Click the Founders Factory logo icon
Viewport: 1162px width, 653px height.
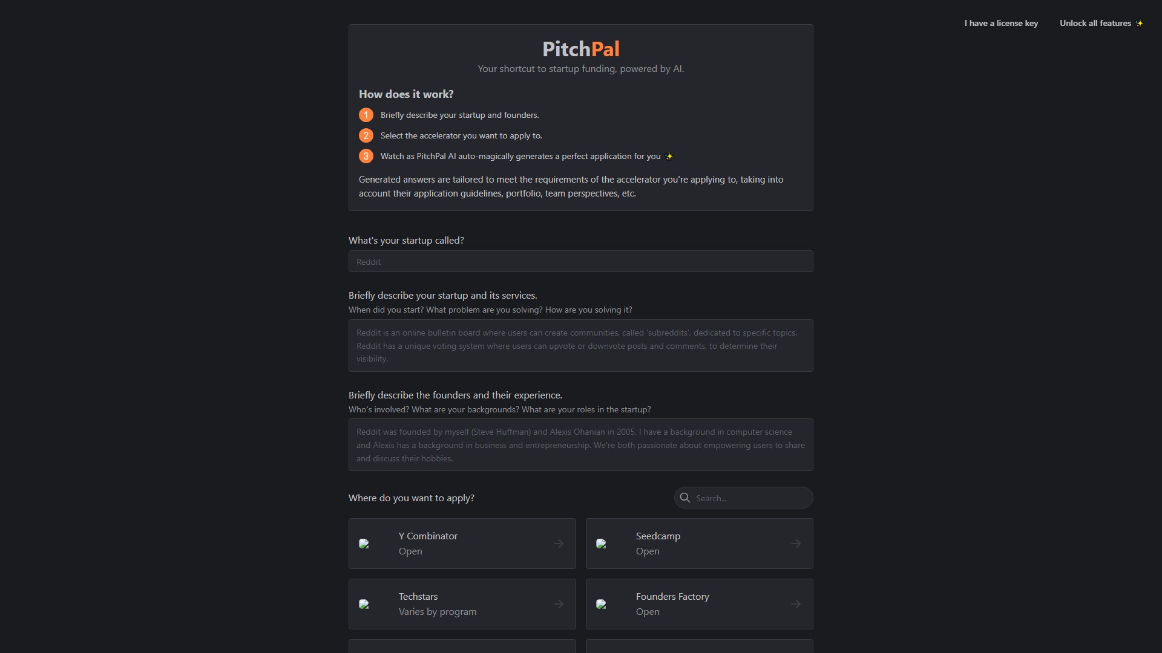tap(602, 603)
